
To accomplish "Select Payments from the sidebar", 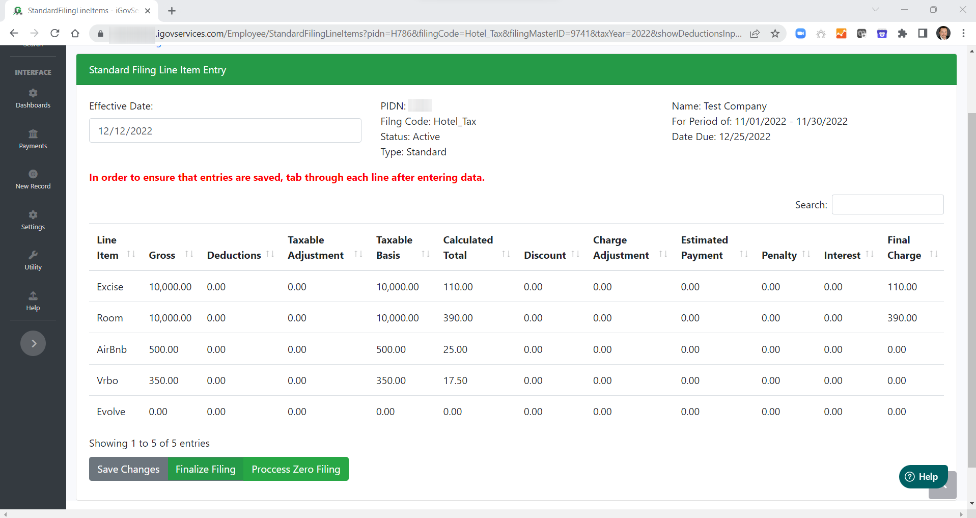I will (33, 139).
